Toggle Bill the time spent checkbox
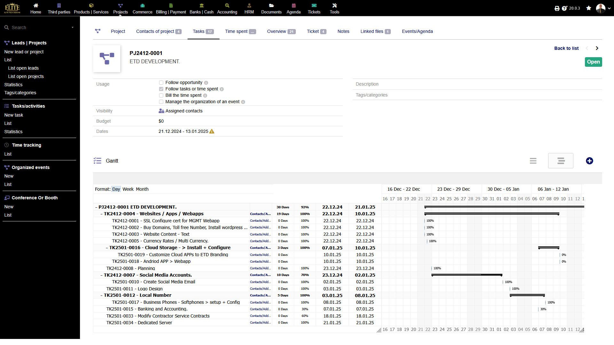 tap(161, 95)
